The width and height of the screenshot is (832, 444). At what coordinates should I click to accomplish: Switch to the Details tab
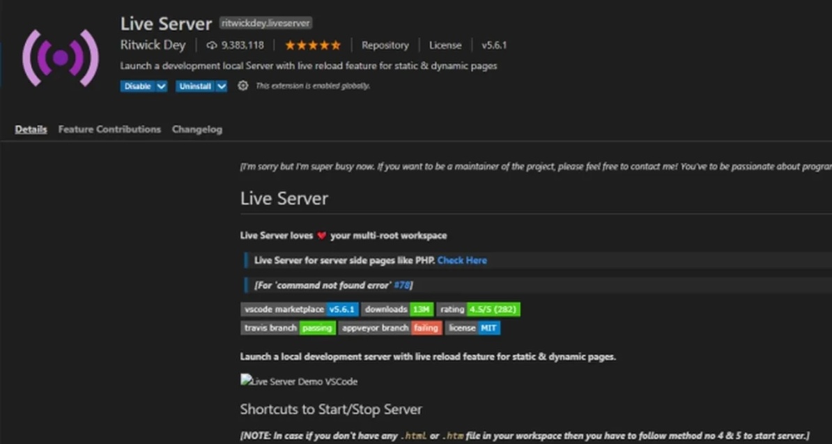point(31,130)
